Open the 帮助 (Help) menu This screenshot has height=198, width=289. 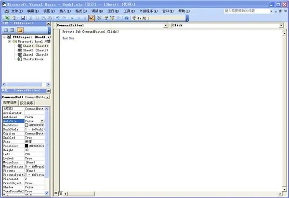184,11
